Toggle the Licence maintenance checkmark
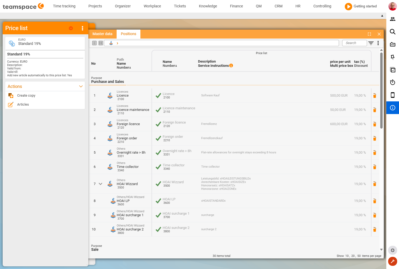 (x=158, y=110)
